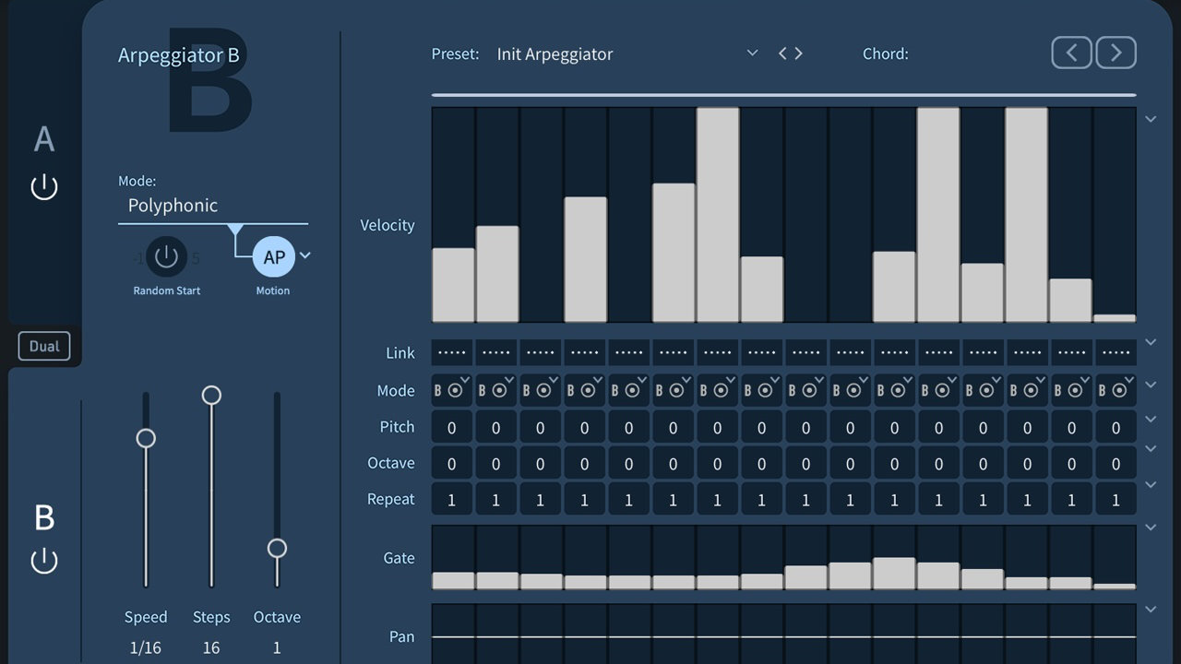Click the first step gate bar
1181x664 pixels.
pos(453,580)
